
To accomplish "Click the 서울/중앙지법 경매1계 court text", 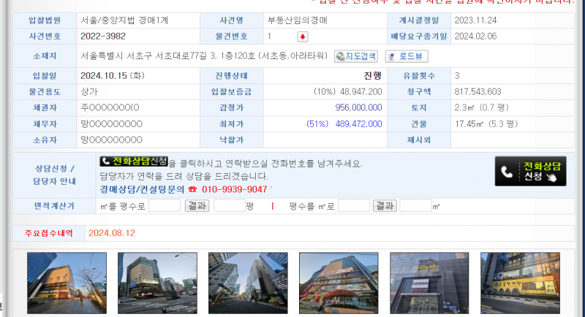I will tap(124, 20).
